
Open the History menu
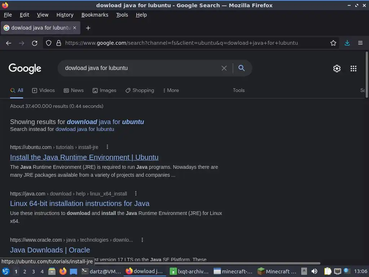[x=65, y=15]
